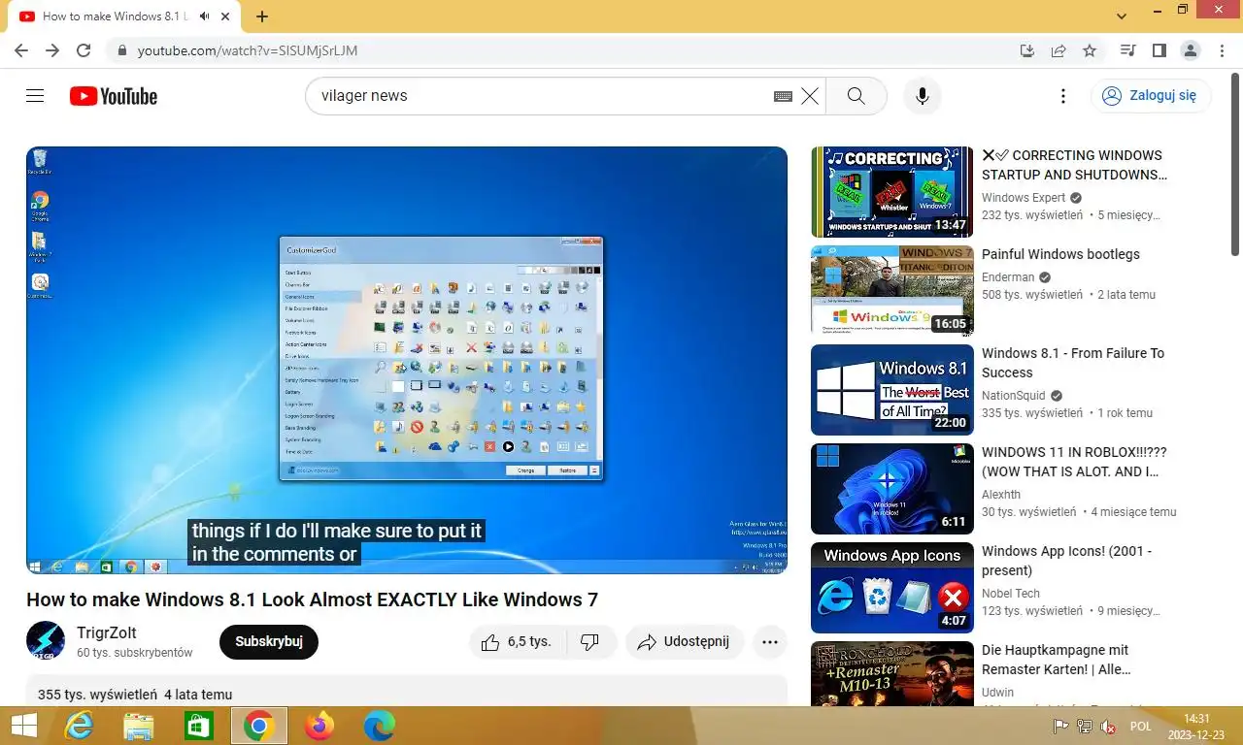The height and width of the screenshot is (745, 1243).
Task: Dislike the video with thumbs-down icon
Action: [x=590, y=642]
